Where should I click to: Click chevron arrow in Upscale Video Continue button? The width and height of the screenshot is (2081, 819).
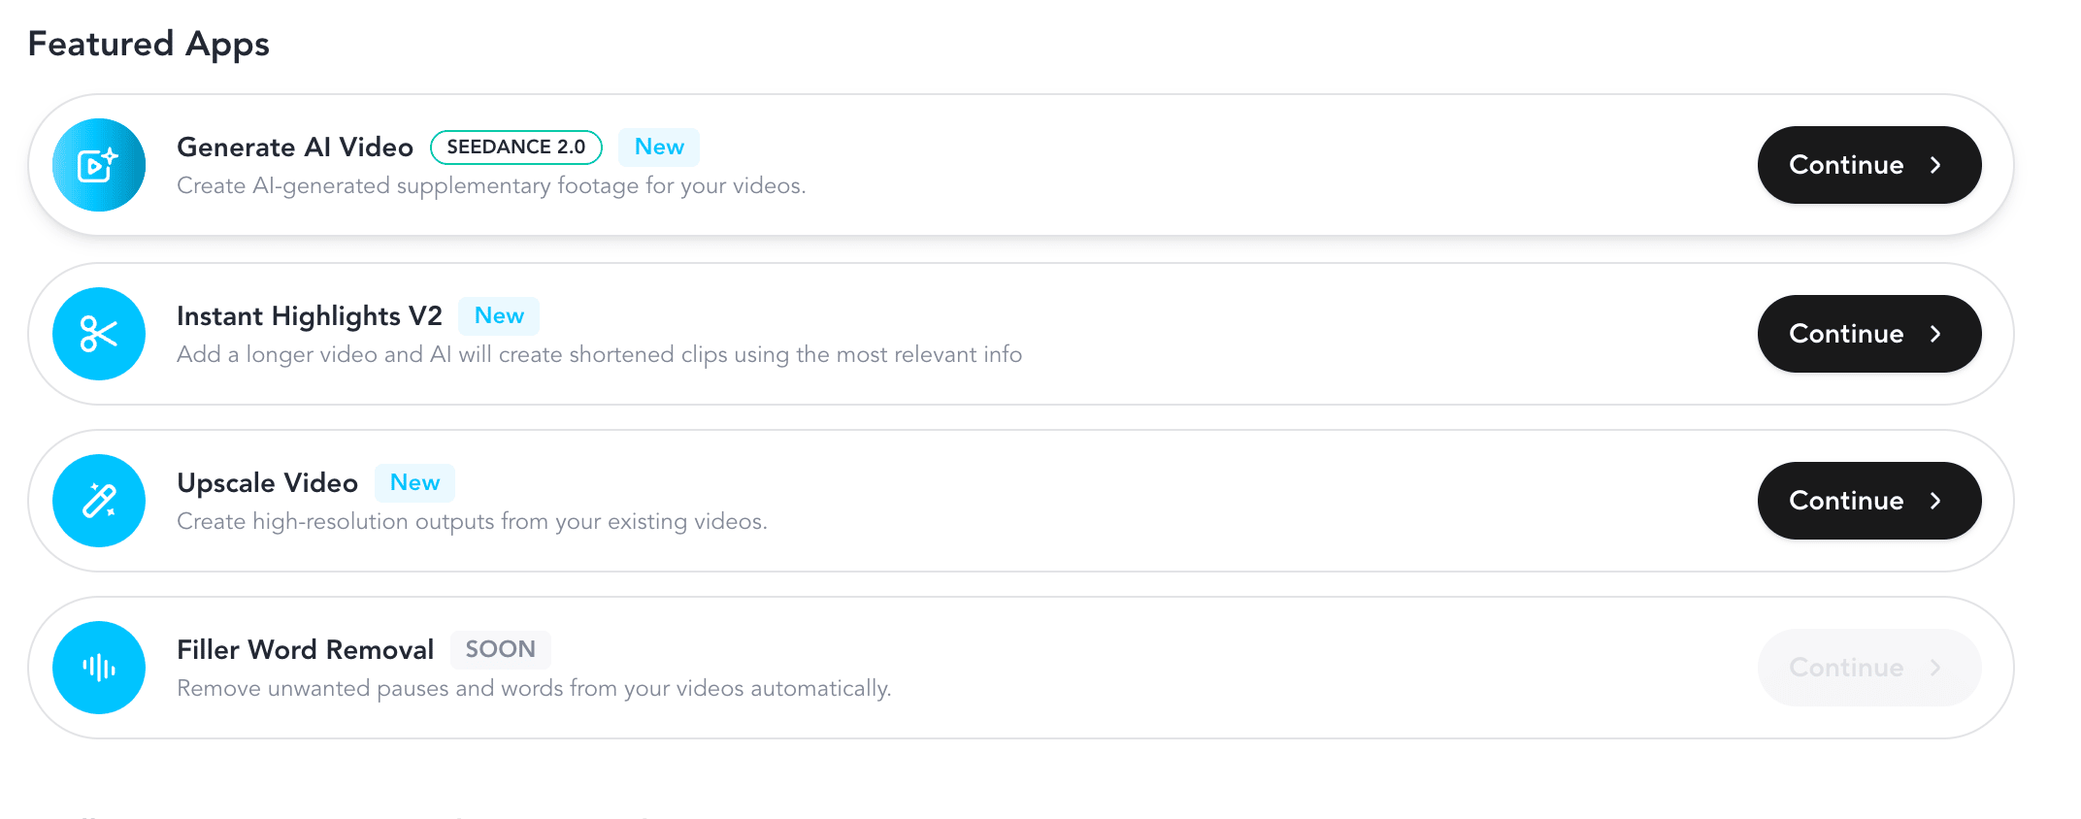tap(1935, 501)
